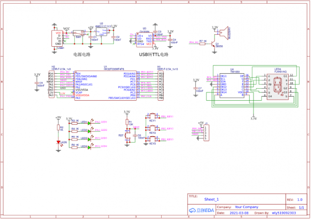Click the KEY3 push button symbol

click(x=152, y=140)
